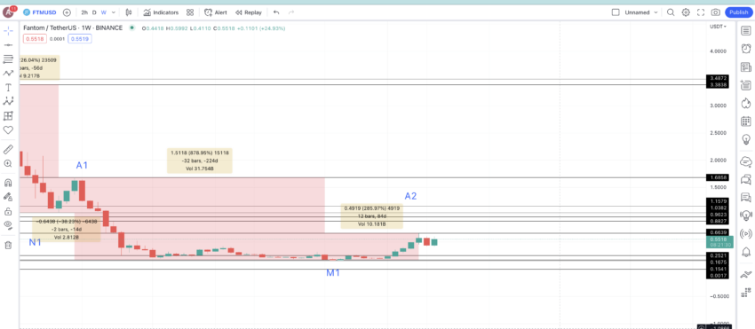Remove drawings with trash icon

pyautogui.click(x=8, y=246)
